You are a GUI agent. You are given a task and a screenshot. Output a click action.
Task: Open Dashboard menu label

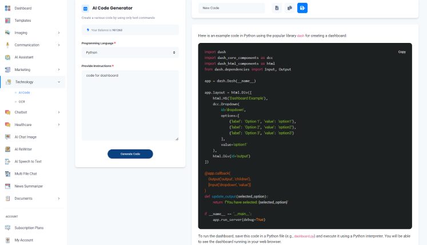pos(23,8)
